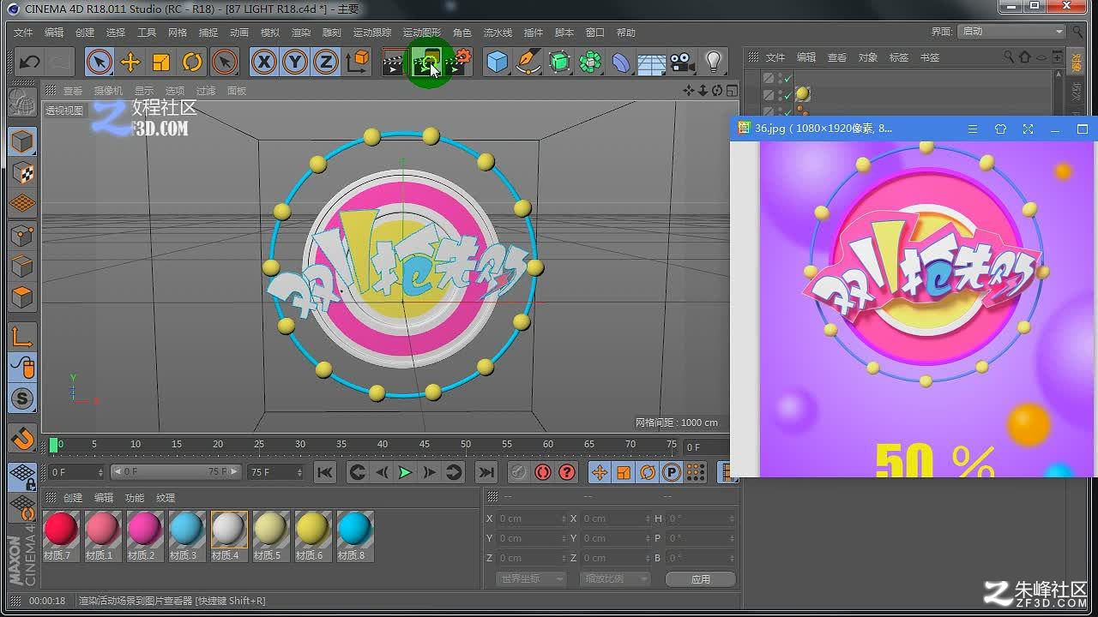Image resolution: width=1098 pixels, height=617 pixels.
Task: Toggle the Z axis lock
Action: pyautogui.click(x=326, y=62)
